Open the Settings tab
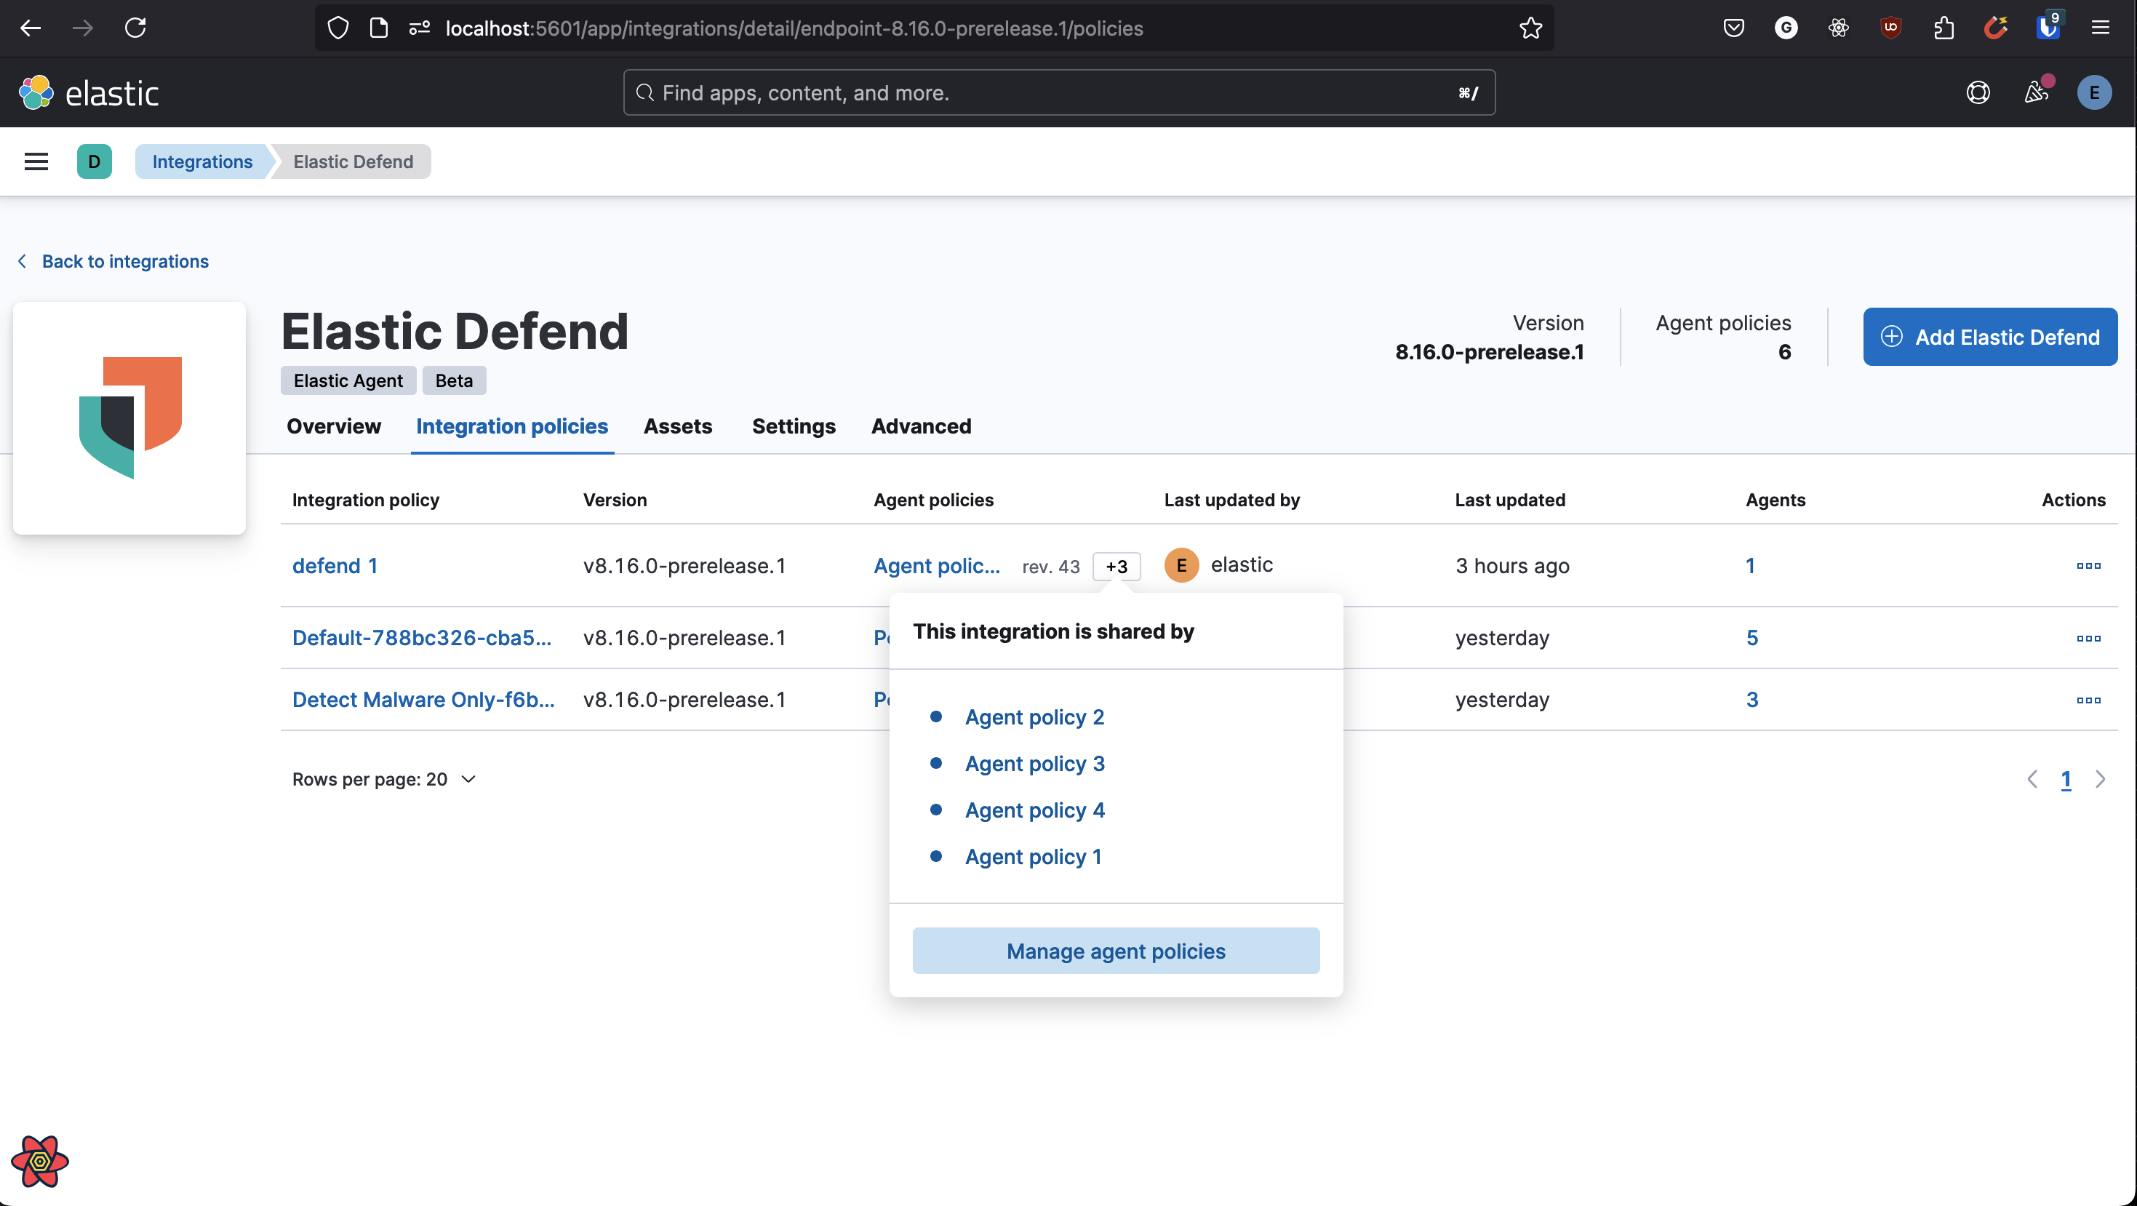Viewport: 2137px width, 1206px height. pyautogui.click(x=794, y=426)
